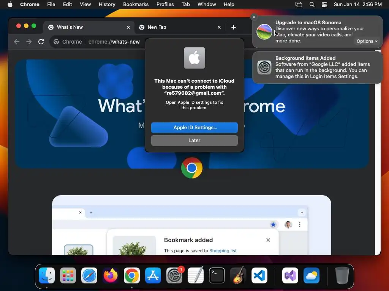389x291 pixels.
Task: Open Finder from the dock
Action: coord(47,275)
